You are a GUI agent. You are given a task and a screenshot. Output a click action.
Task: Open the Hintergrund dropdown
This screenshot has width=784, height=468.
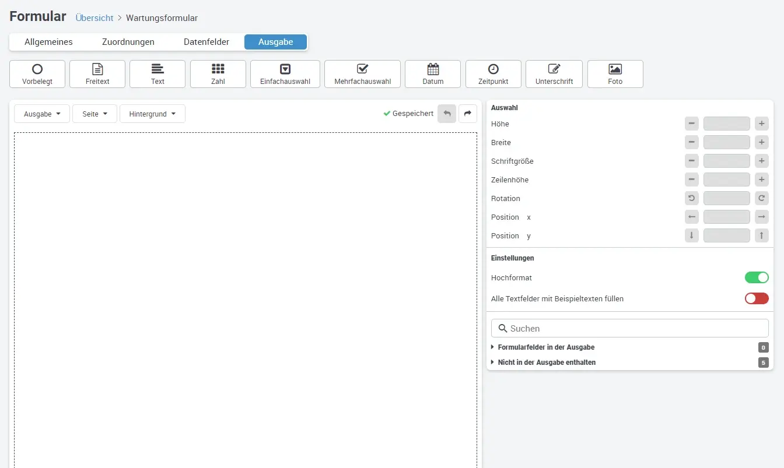[x=152, y=114]
